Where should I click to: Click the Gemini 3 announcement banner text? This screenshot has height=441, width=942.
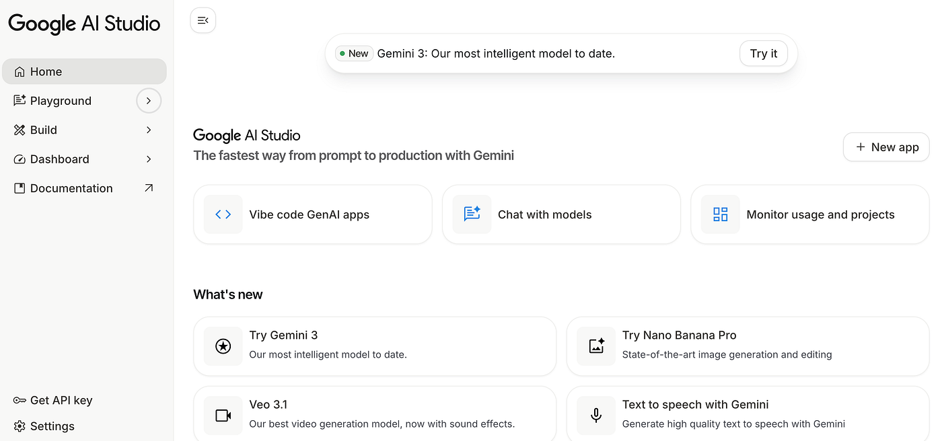click(496, 54)
